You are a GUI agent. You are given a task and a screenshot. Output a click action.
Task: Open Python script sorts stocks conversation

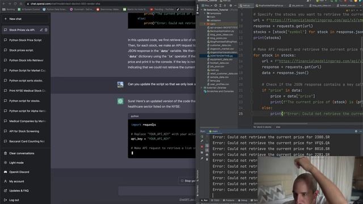[x=25, y=80]
